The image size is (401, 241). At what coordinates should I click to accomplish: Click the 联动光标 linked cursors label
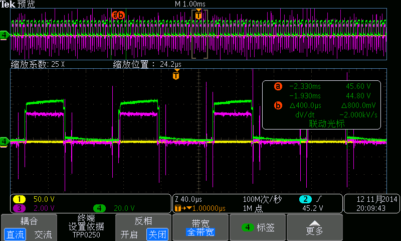pos(327,124)
